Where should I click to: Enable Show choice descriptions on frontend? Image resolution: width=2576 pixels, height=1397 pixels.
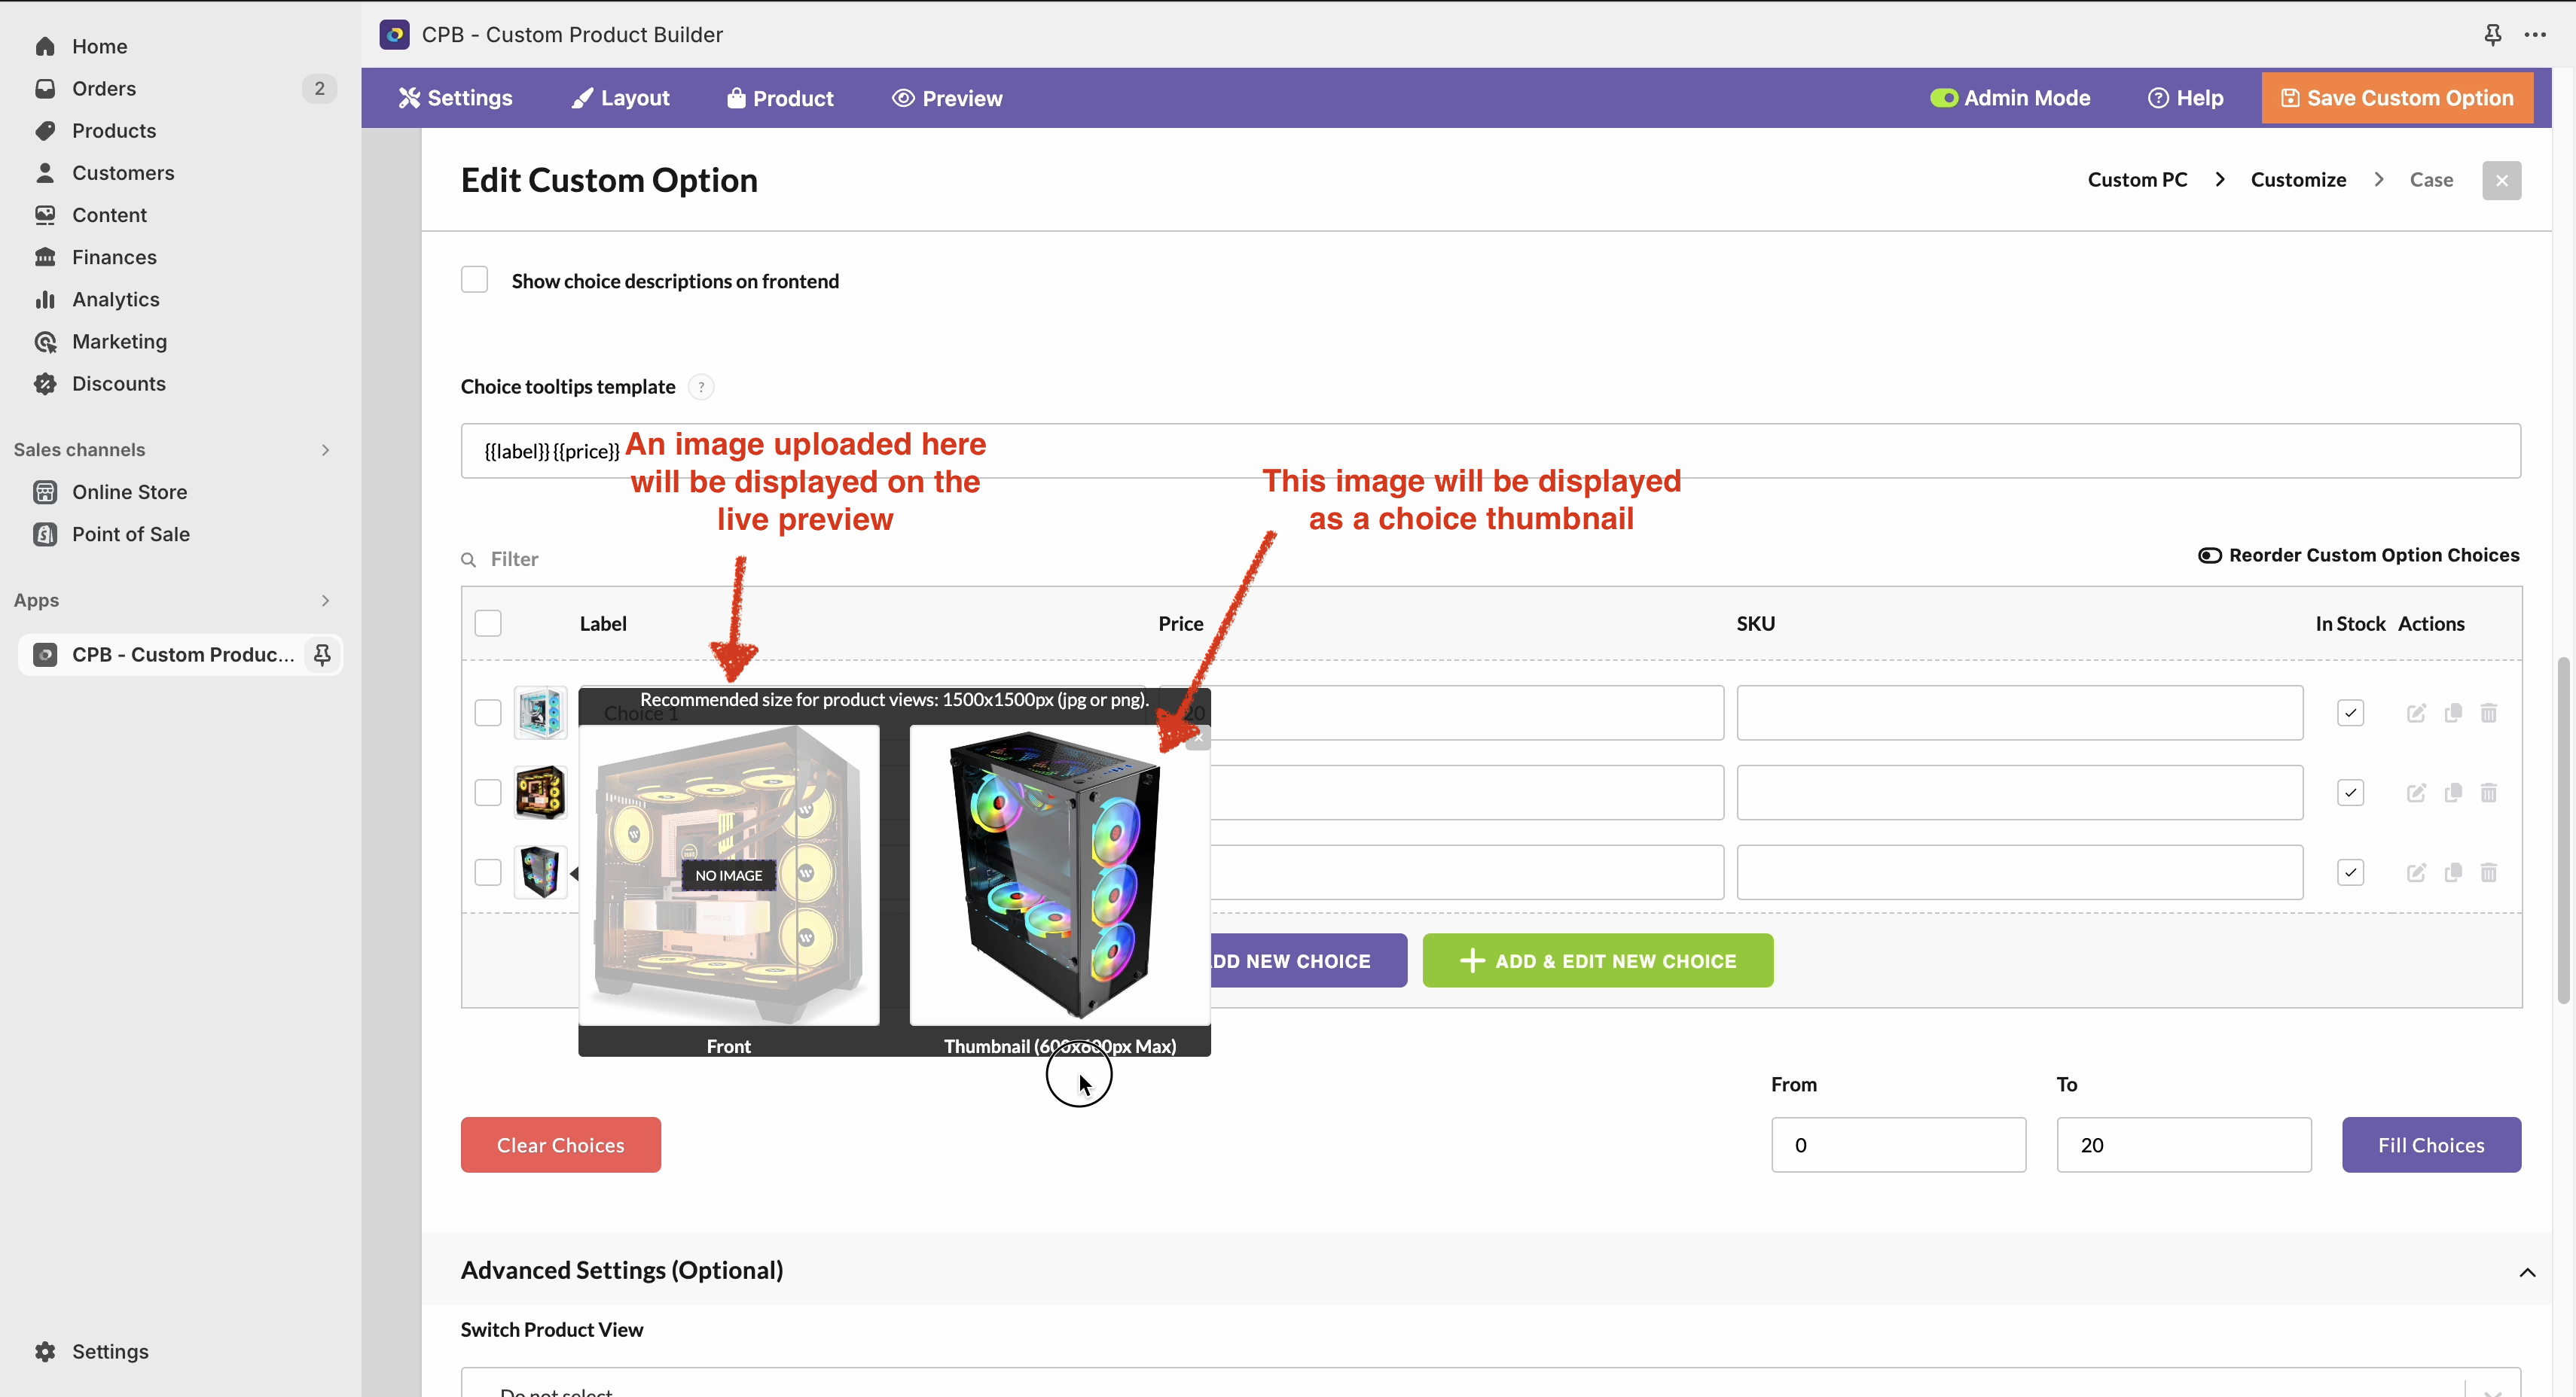pos(474,280)
